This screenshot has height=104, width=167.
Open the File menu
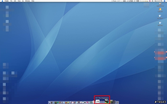(11, 1)
